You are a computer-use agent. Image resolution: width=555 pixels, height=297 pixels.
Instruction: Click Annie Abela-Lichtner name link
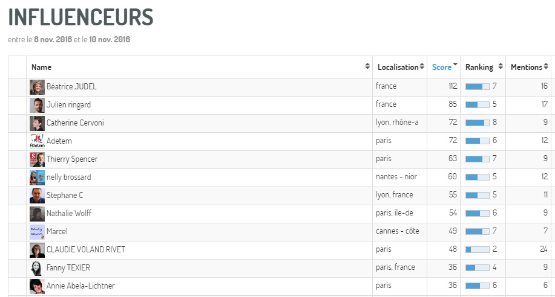click(80, 286)
